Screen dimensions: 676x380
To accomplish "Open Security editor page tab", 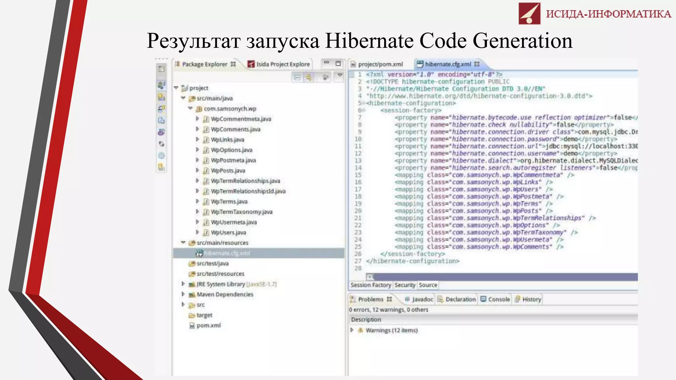I will tap(405, 285).
